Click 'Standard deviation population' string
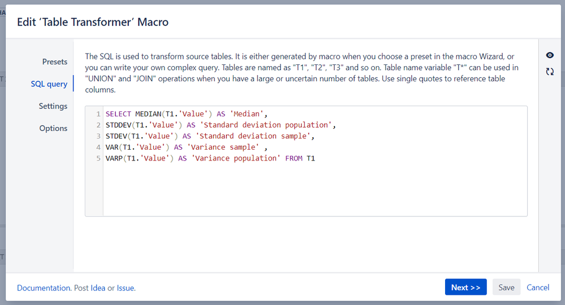 click(266, 125)
